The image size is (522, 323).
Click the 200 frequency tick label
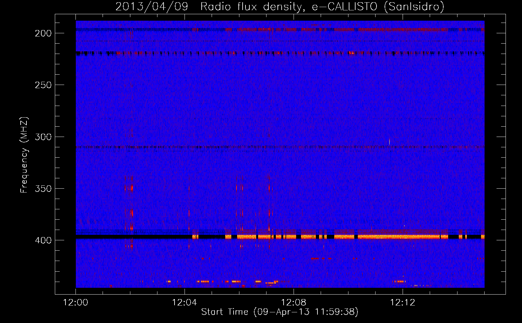pos(43,33)
